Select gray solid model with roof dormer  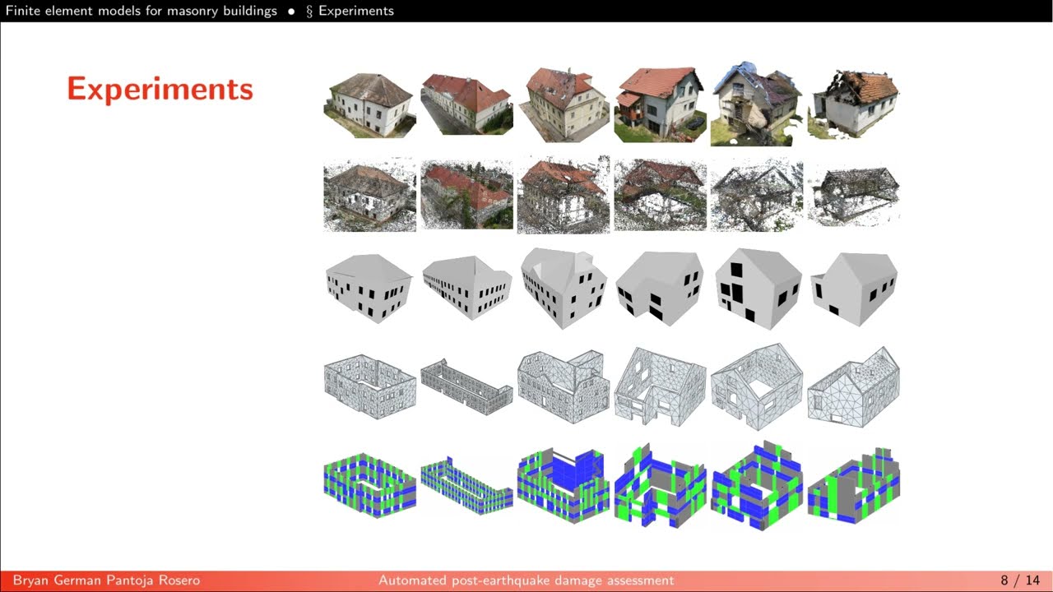click(564, 288)
